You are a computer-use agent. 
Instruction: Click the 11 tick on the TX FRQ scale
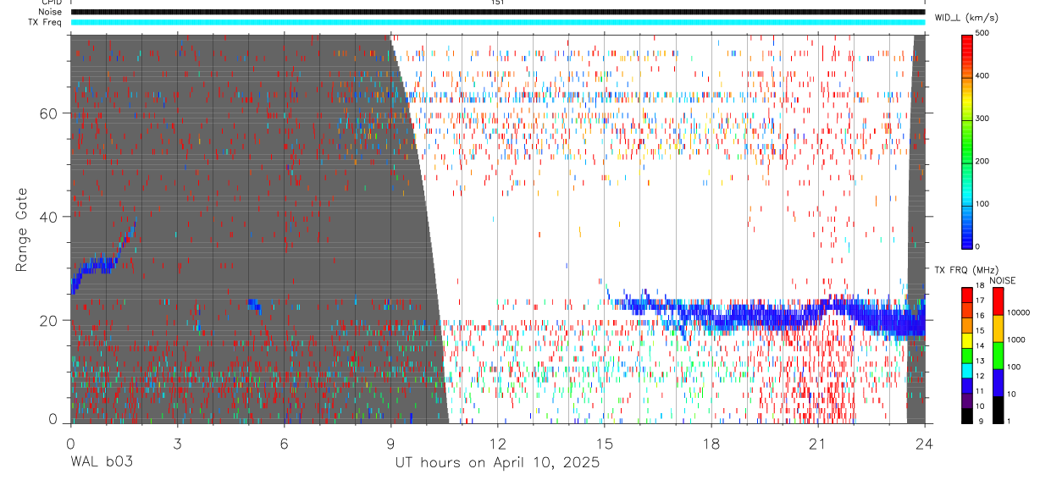[x=980, y=391]
